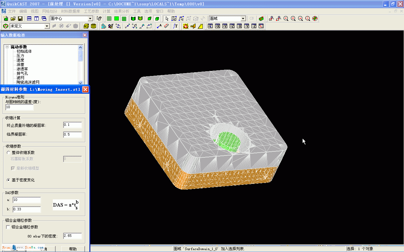Select 压力 in the tree
The image size is (404, 252).
[20, 56]
